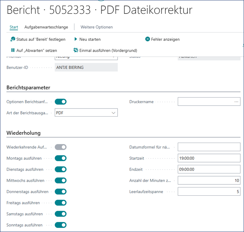Click the 'Datumsformel für nä...' label
The image size is (244, 232).
150,147
